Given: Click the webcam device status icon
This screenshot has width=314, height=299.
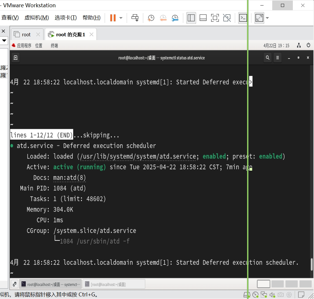Looking at the screenshot, I should pyautogui.click(x=289, y=295).
